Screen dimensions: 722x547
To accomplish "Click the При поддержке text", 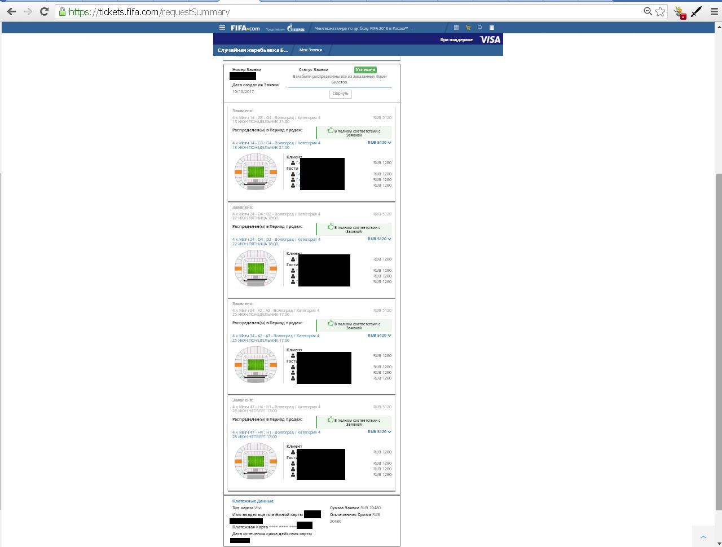I will pos(457,40).
